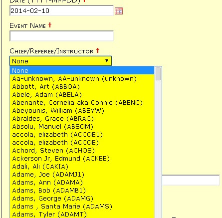Select accola, elizabeth (ACCOE1)

coord(82,134)
